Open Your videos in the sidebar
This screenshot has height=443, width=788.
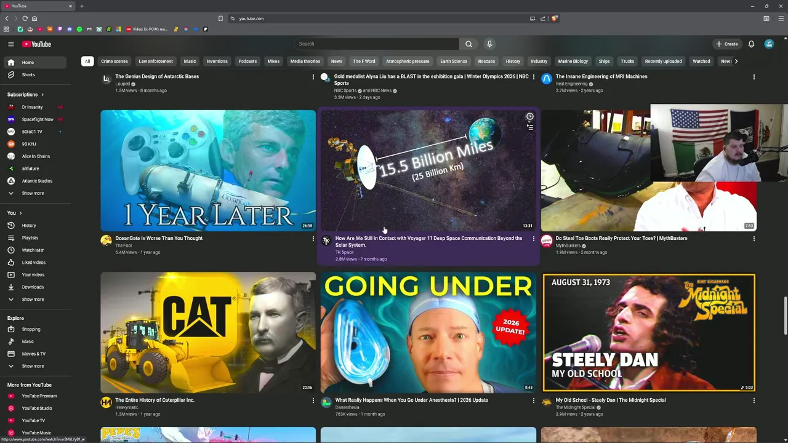coord(34,274)
